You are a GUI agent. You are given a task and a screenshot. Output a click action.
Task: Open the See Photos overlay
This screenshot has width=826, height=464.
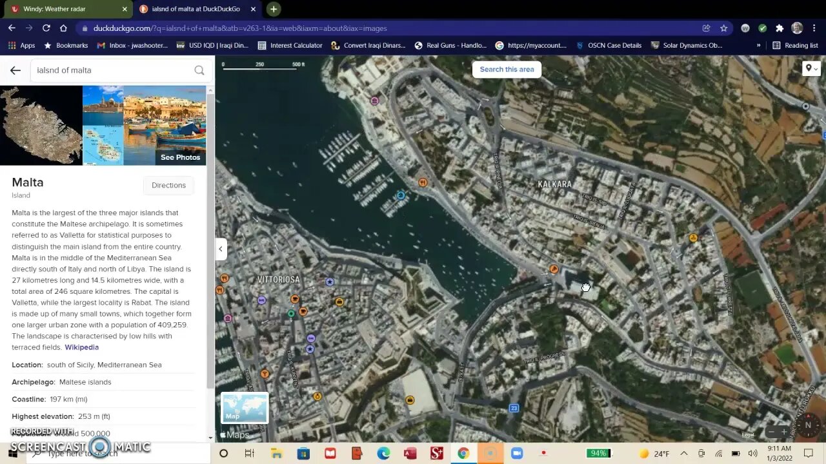click(180, 157)
